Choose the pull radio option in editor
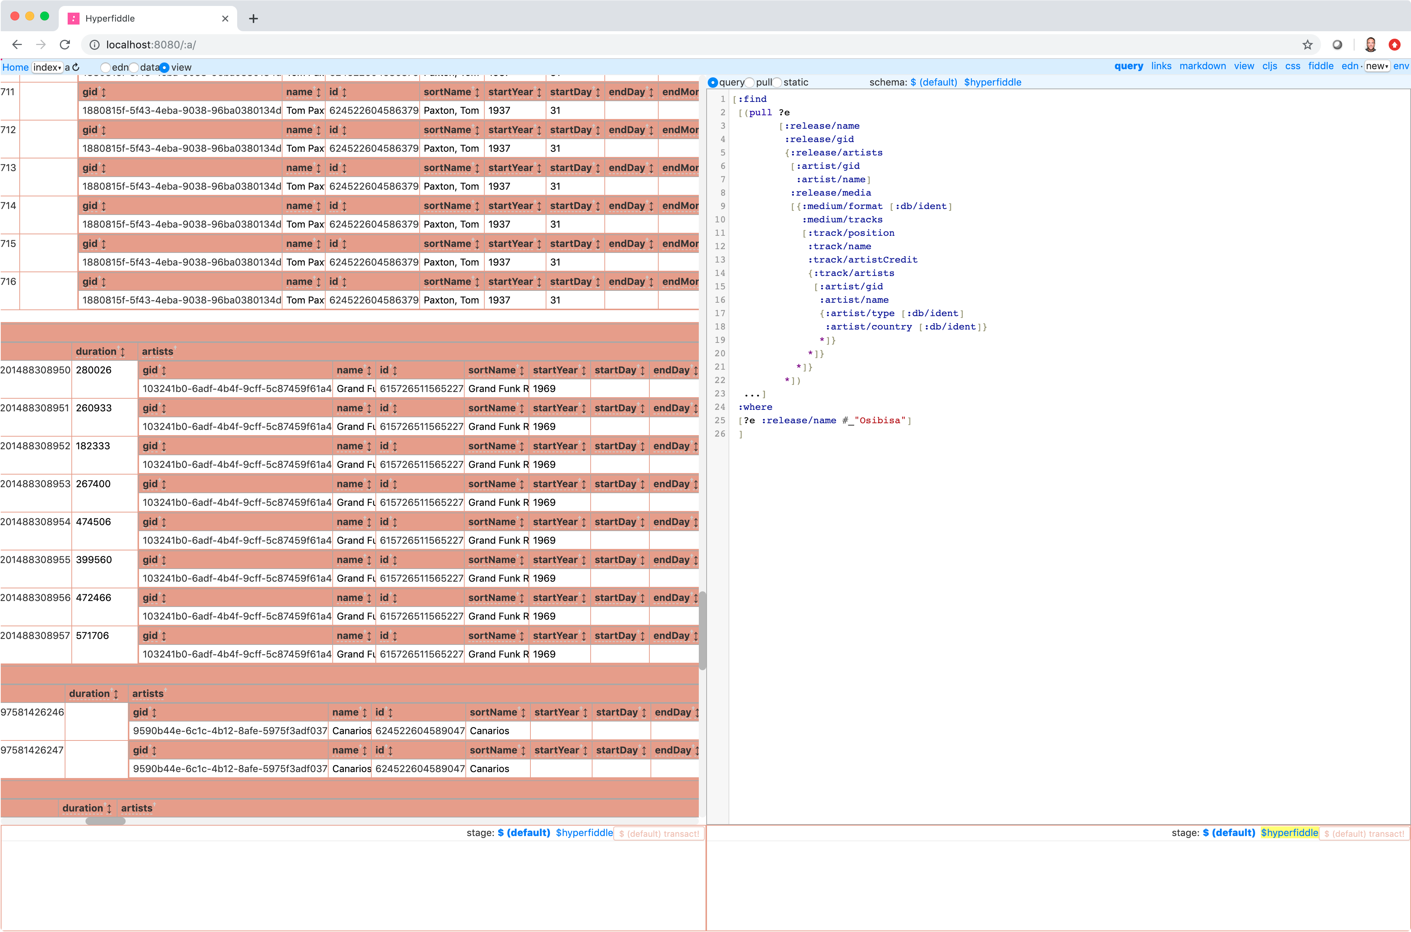 tap(750, 83)
